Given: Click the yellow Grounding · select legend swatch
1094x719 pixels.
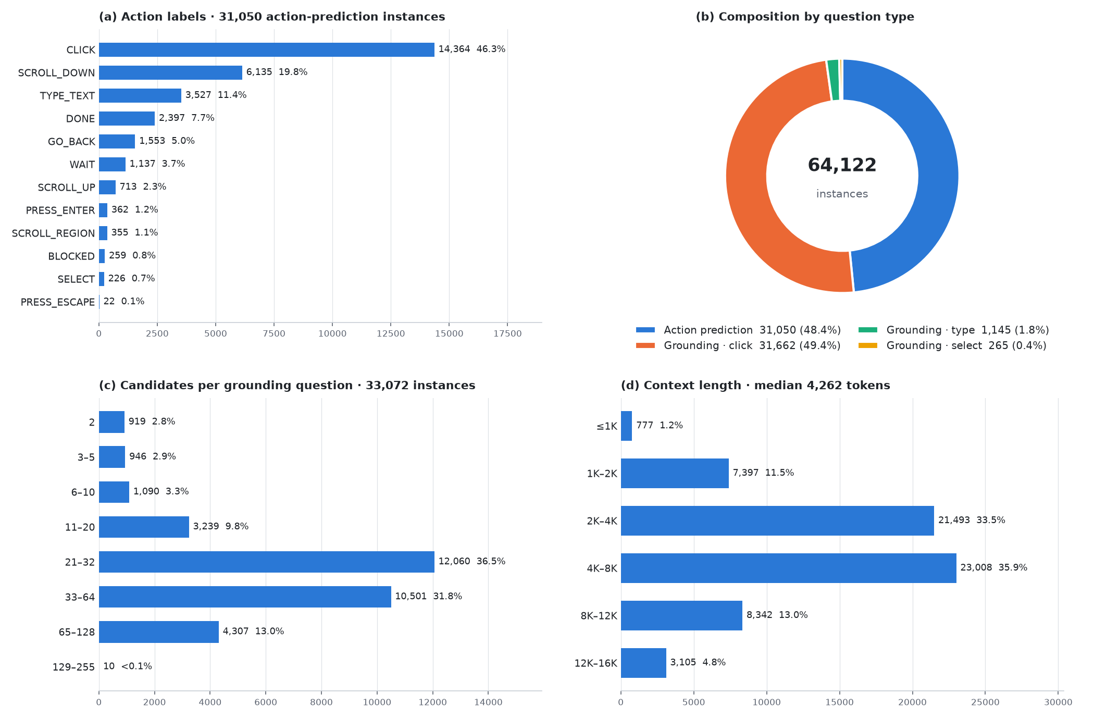Looking at the screenshot, I should tap(868, 345).
